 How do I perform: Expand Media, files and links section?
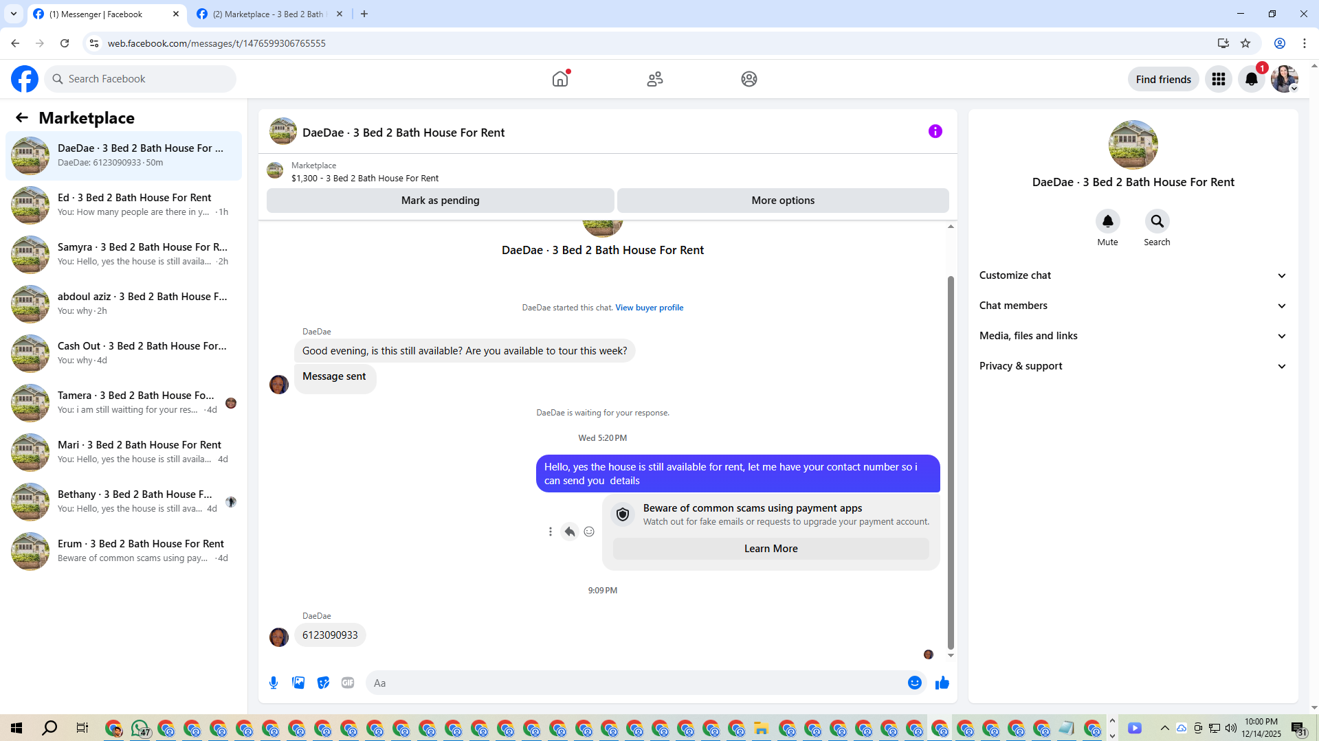[1133, 336]
